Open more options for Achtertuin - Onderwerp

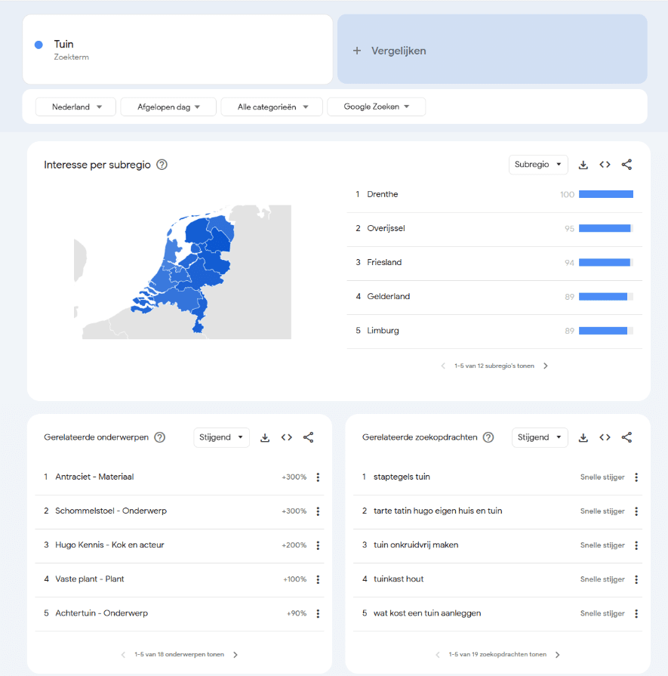[318, 613]
